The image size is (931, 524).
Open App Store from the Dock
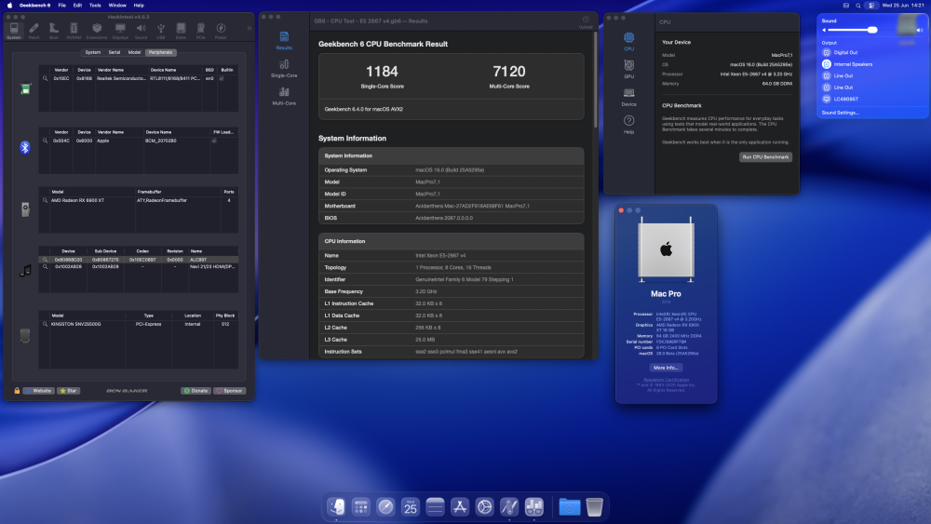(x=460, y=506)
